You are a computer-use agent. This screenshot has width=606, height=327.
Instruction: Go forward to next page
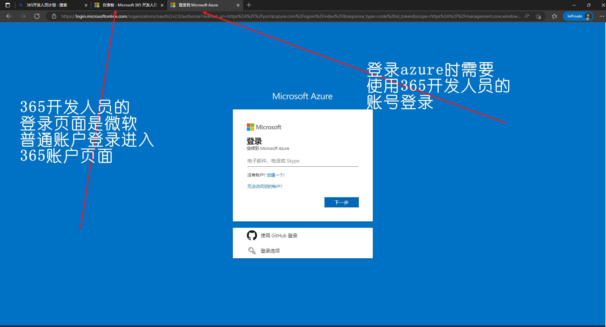pyautogui.click(x=23, y=16)
